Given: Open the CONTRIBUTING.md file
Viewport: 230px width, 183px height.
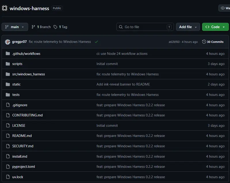Looking at the screenshot, I should tap(27, 115).
